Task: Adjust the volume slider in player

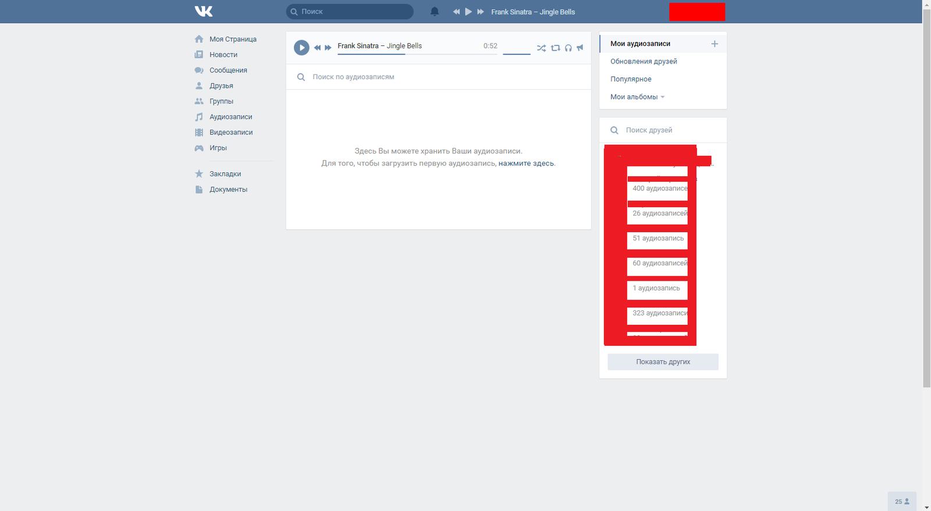Action: 517,54
